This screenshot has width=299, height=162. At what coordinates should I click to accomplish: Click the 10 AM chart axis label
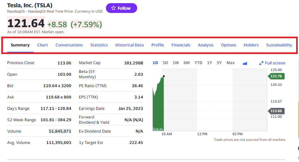coord(167,134)
